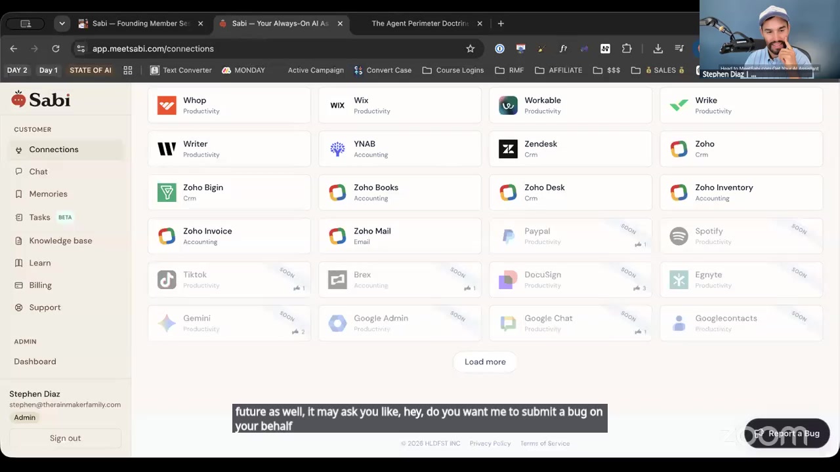Select the Paypal logo icon
The image size is (840, 472).
point(508,236)
